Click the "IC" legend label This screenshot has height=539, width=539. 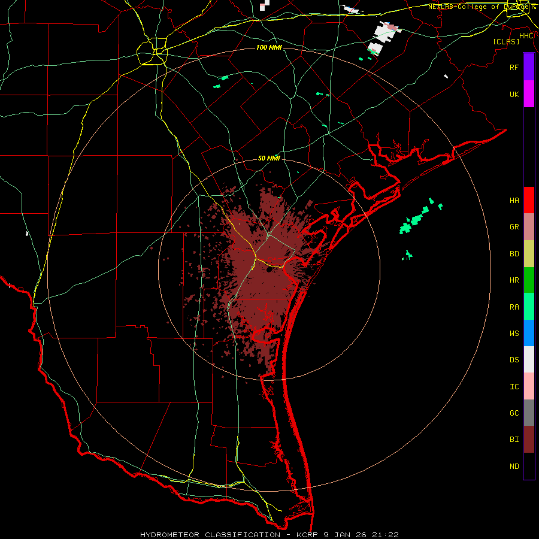[514, 386]
